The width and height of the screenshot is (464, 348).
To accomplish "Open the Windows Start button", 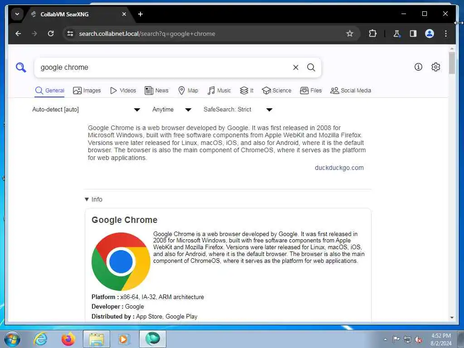I will coord(12,339).
